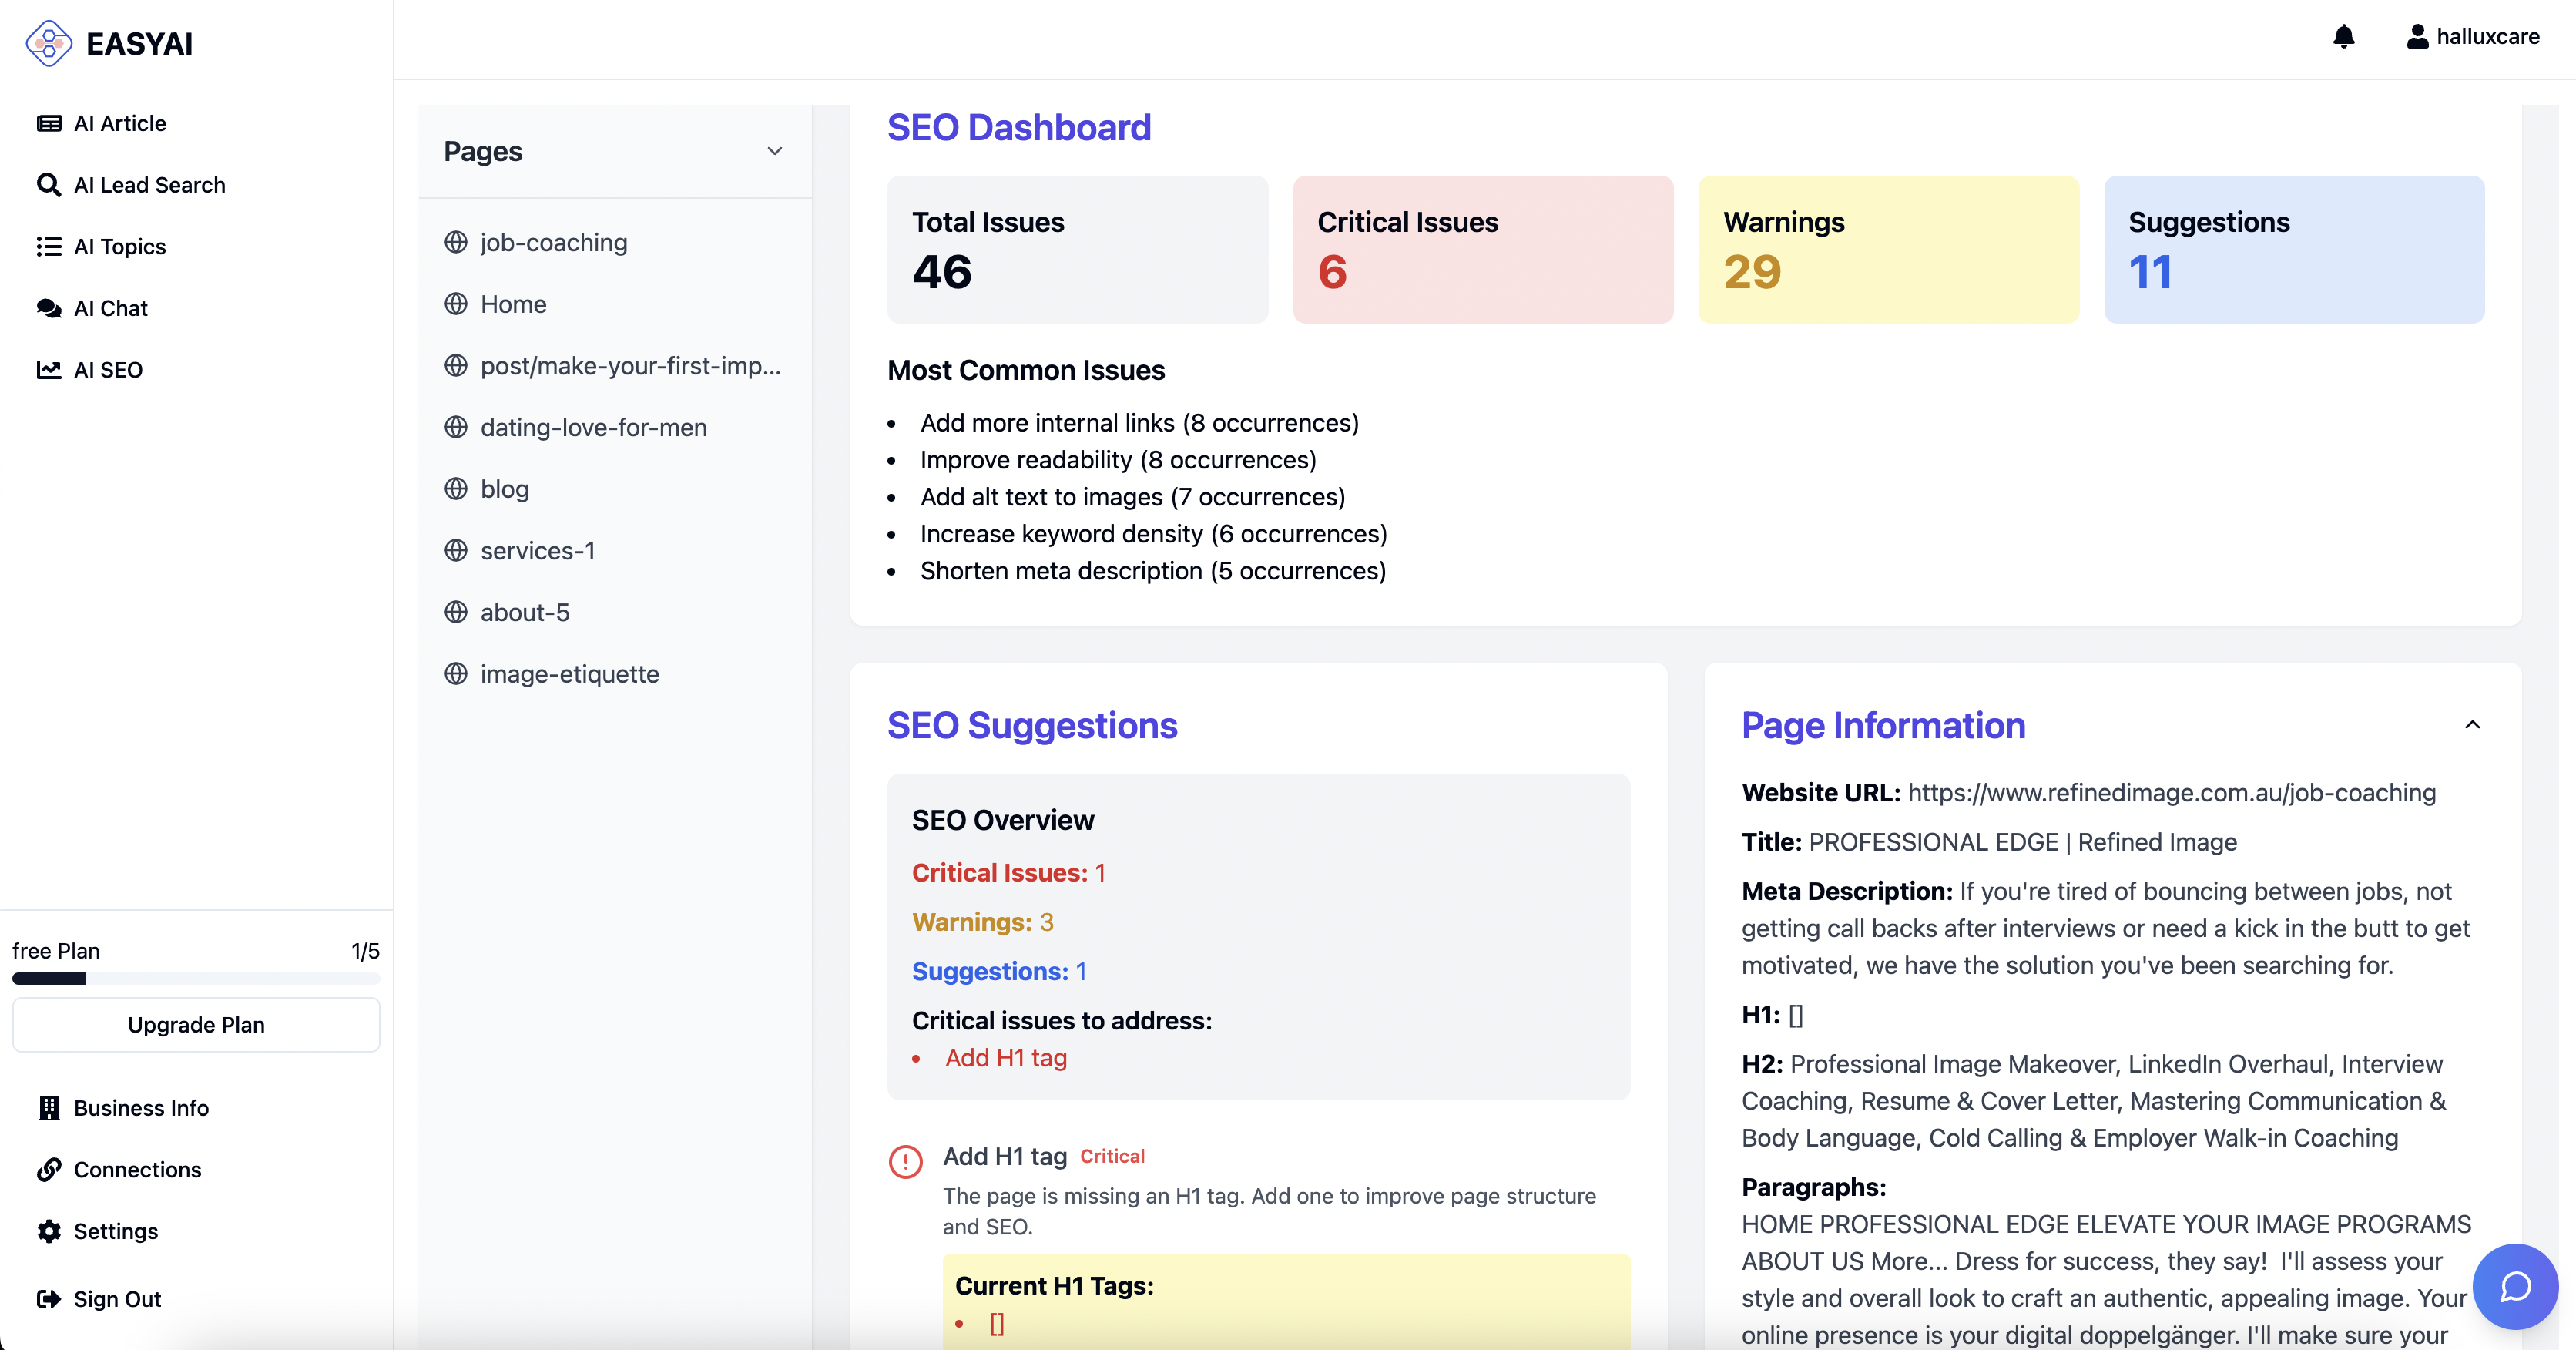Click the Settings gear icon
Viewport: 2576px width, 1350px height.
(48, 1231)
